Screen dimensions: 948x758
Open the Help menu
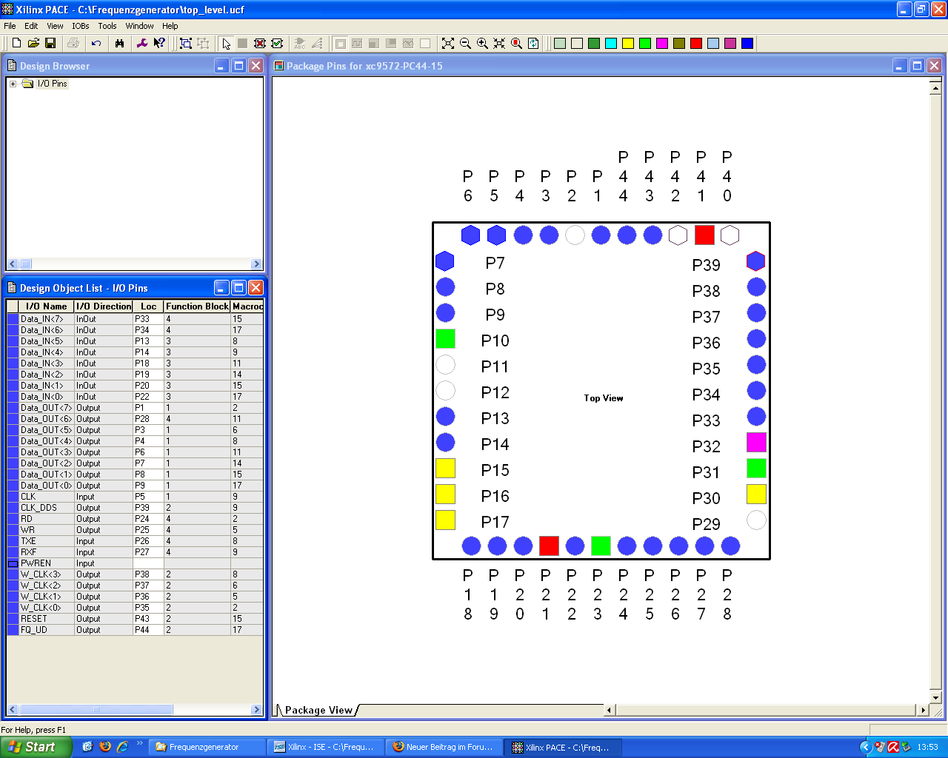(170, 26)
